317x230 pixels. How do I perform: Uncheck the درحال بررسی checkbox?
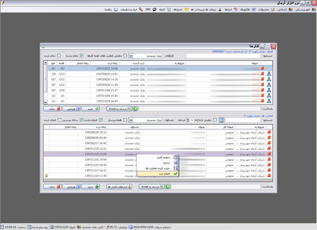tap(82, 120)
